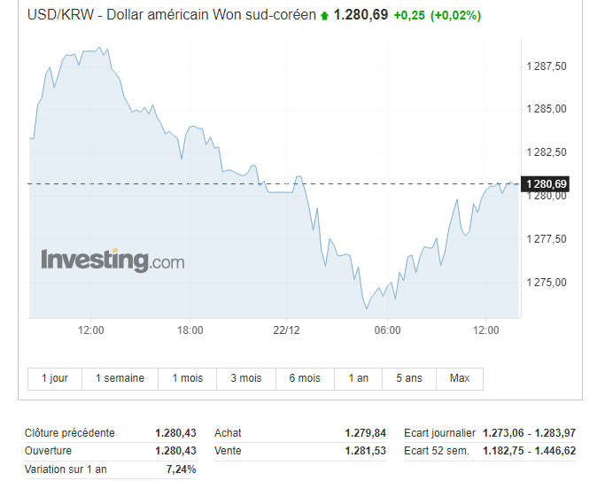This screenshot has height=481, width=597.
Task: Show the 6 mois chart range
Action: [305, 378]
